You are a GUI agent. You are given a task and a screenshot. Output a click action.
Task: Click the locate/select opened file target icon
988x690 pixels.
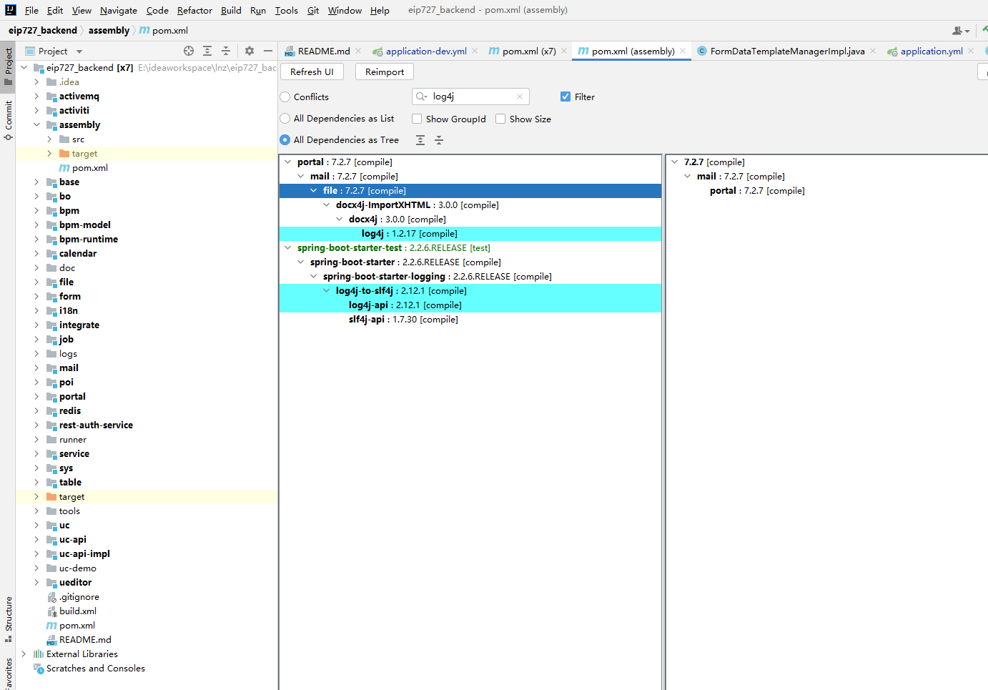[189, 51]
